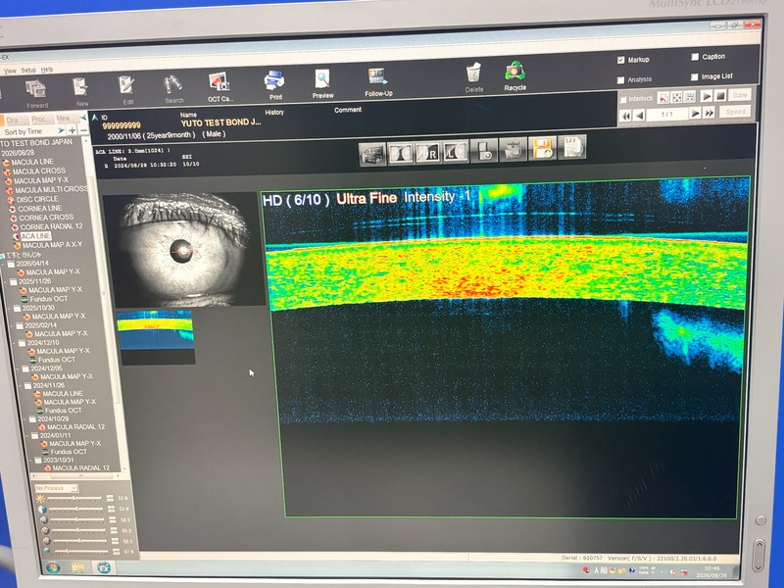Go to the previous image frame
This screenshot has height=588, width=784.
(x=639, y=116)
